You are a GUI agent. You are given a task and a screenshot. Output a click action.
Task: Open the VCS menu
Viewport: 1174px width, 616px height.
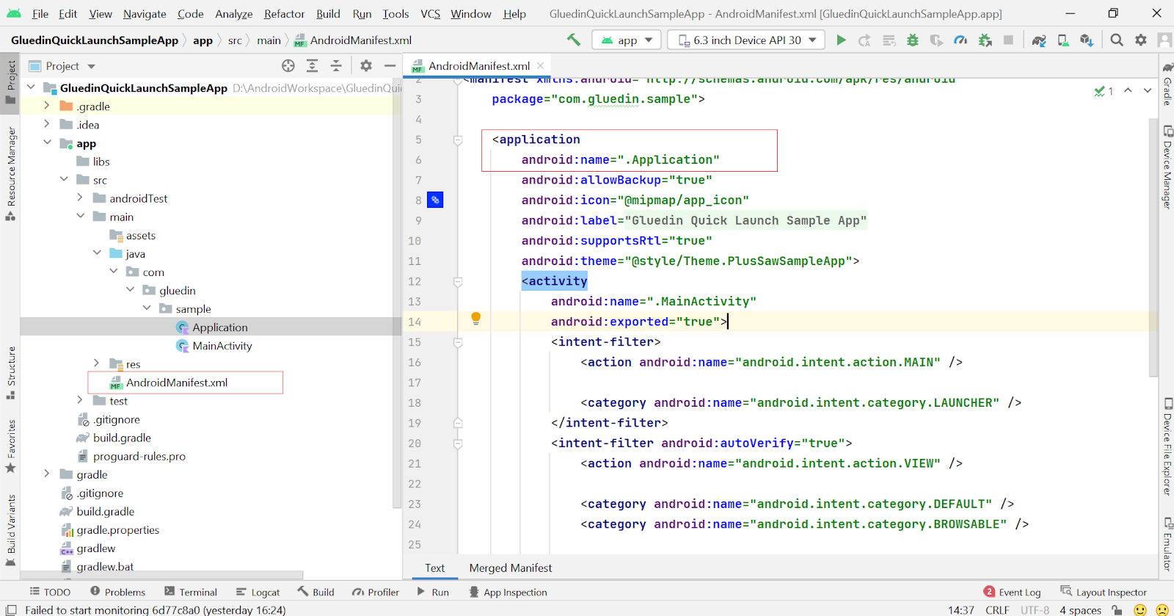(430, 14)
